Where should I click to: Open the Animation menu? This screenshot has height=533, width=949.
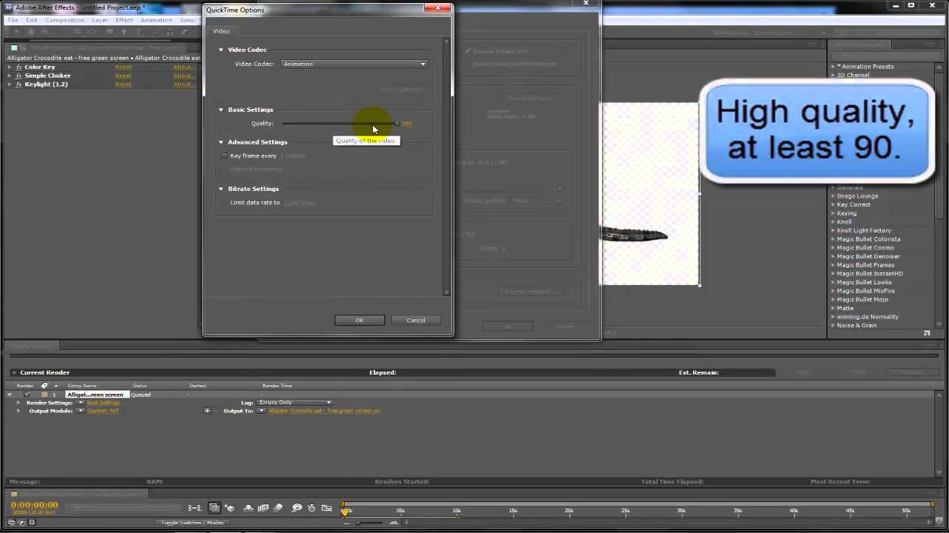pos(156,20)
